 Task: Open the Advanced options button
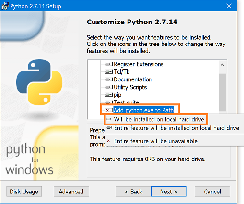click(x=71, y=192)
